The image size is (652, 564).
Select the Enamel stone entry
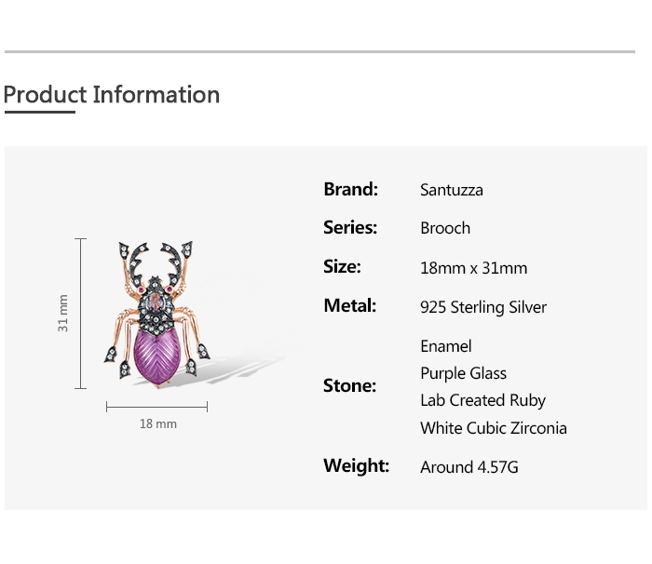coord(446,346)
